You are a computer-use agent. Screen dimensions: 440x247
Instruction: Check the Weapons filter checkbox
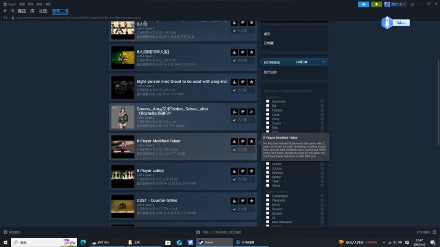tap(268, 200)
